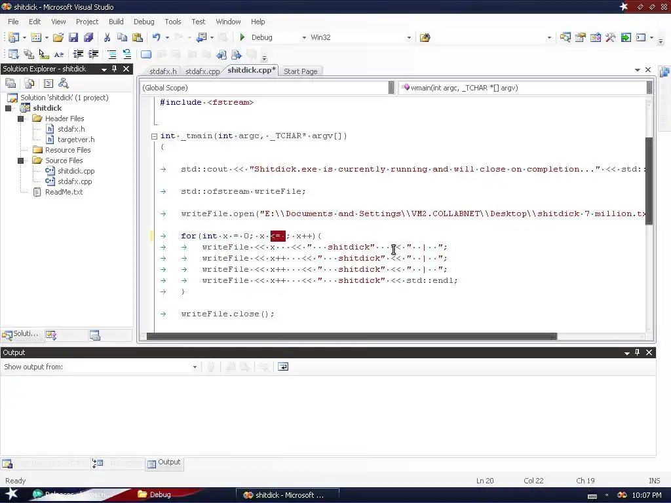Click the editor vertical scrollbar thumb
This screenshot has height=503, width=671.
pos(649,181)
